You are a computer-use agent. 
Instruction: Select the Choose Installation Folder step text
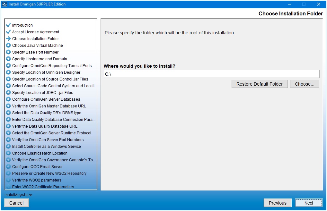(x=35, y=38)
